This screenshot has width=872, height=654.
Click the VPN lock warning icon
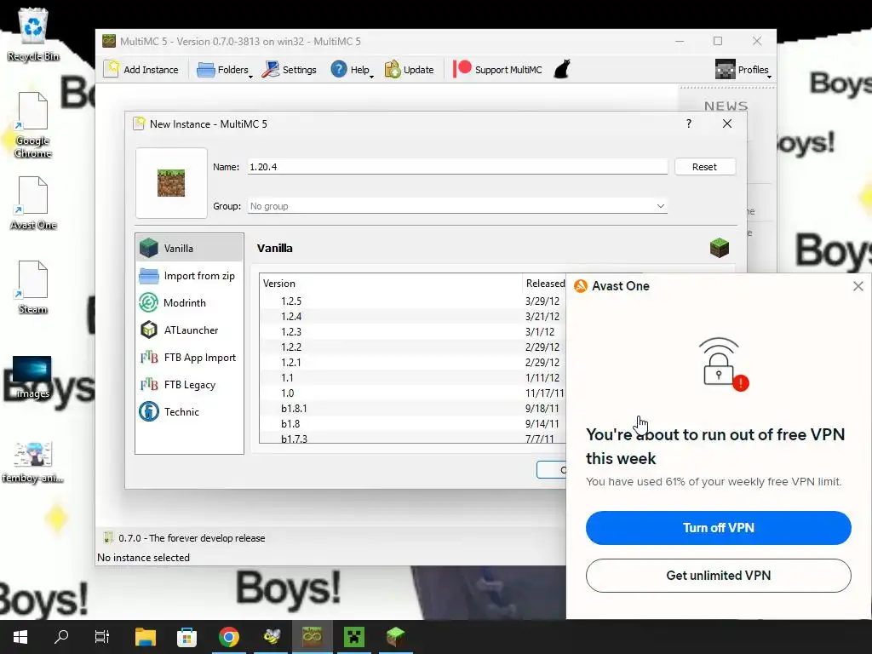pyautogui.click(x=722, y=364)
